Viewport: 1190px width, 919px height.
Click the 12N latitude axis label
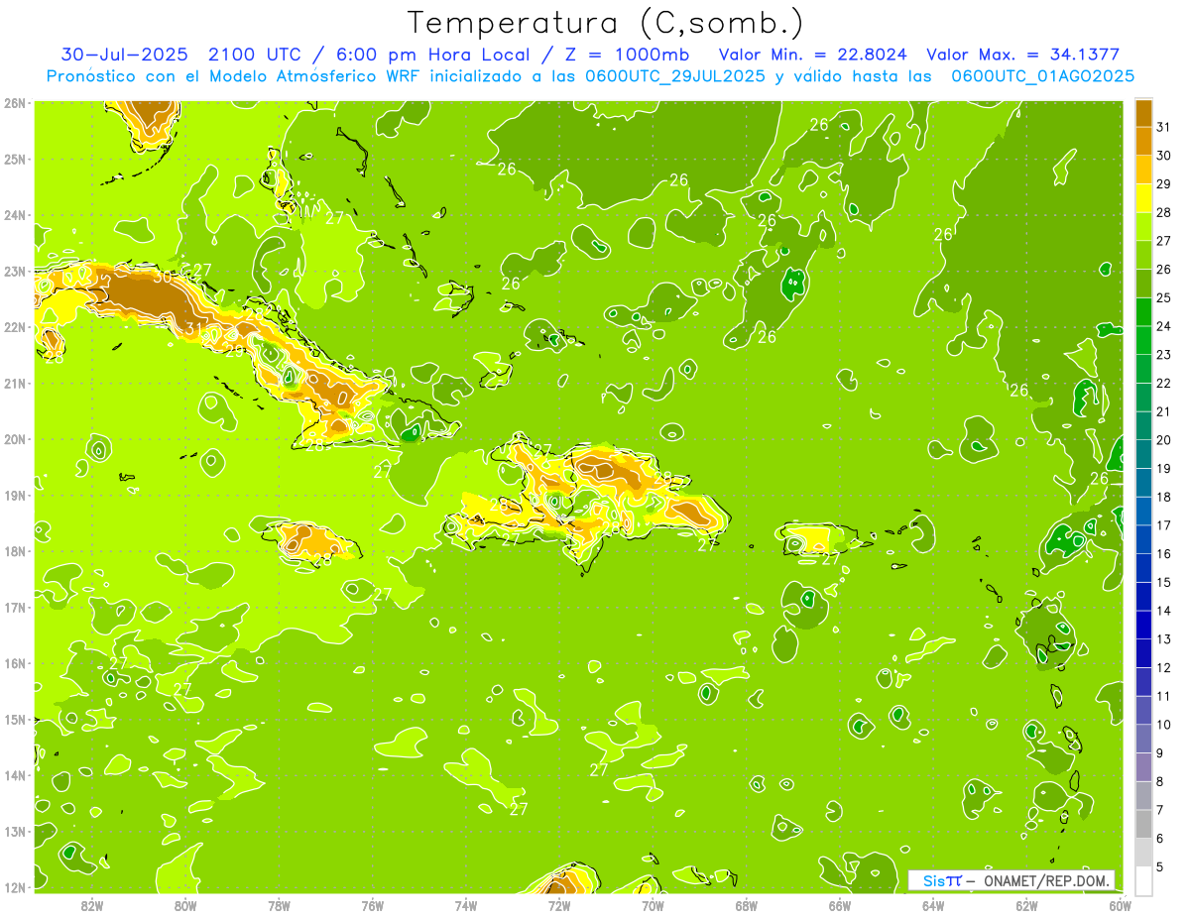coord(15,887)
